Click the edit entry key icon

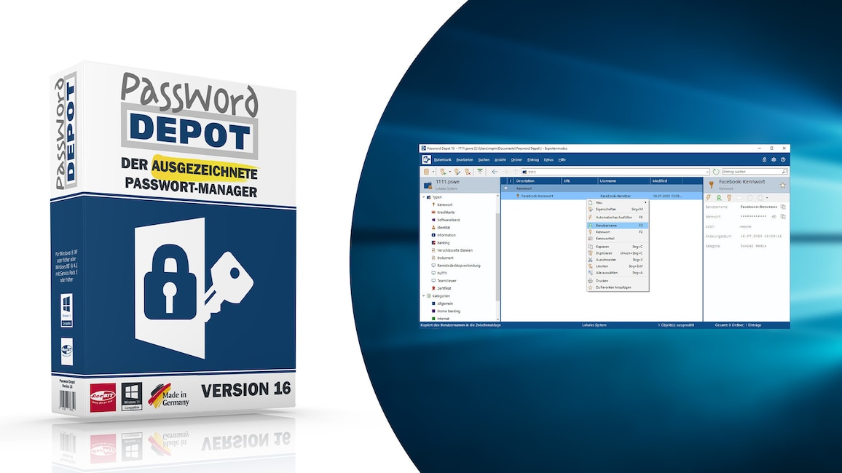click(x=457, y=172)
